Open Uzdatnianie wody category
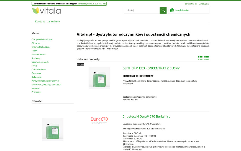Screen dimensions: 241x151 [x=40, y=62]
